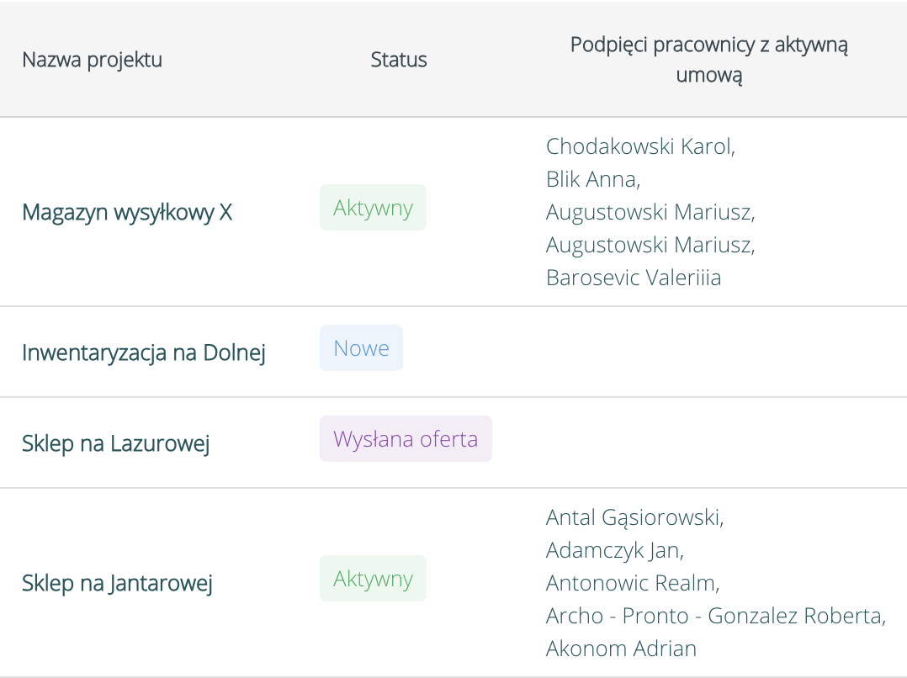Select employee "Blik Anna"
The height and width of the screenshot is (678, 907).
tap(591, 179)
